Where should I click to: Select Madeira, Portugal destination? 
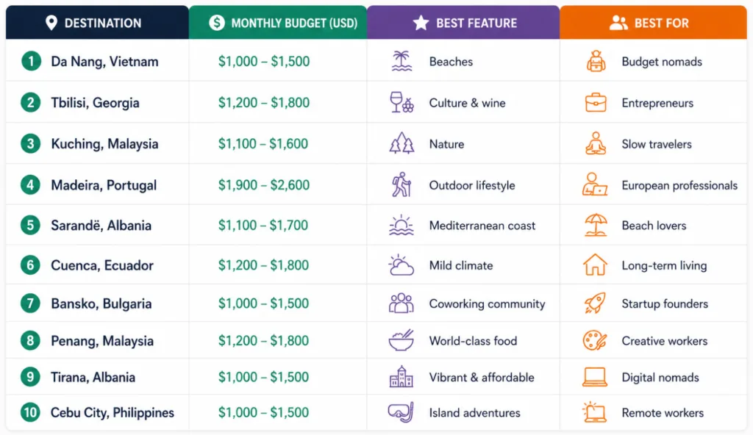pyautogui.click(x=104, y=185)
